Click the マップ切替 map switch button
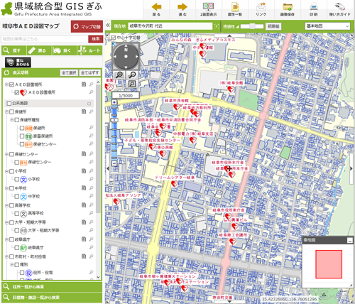 coord(87,26)
